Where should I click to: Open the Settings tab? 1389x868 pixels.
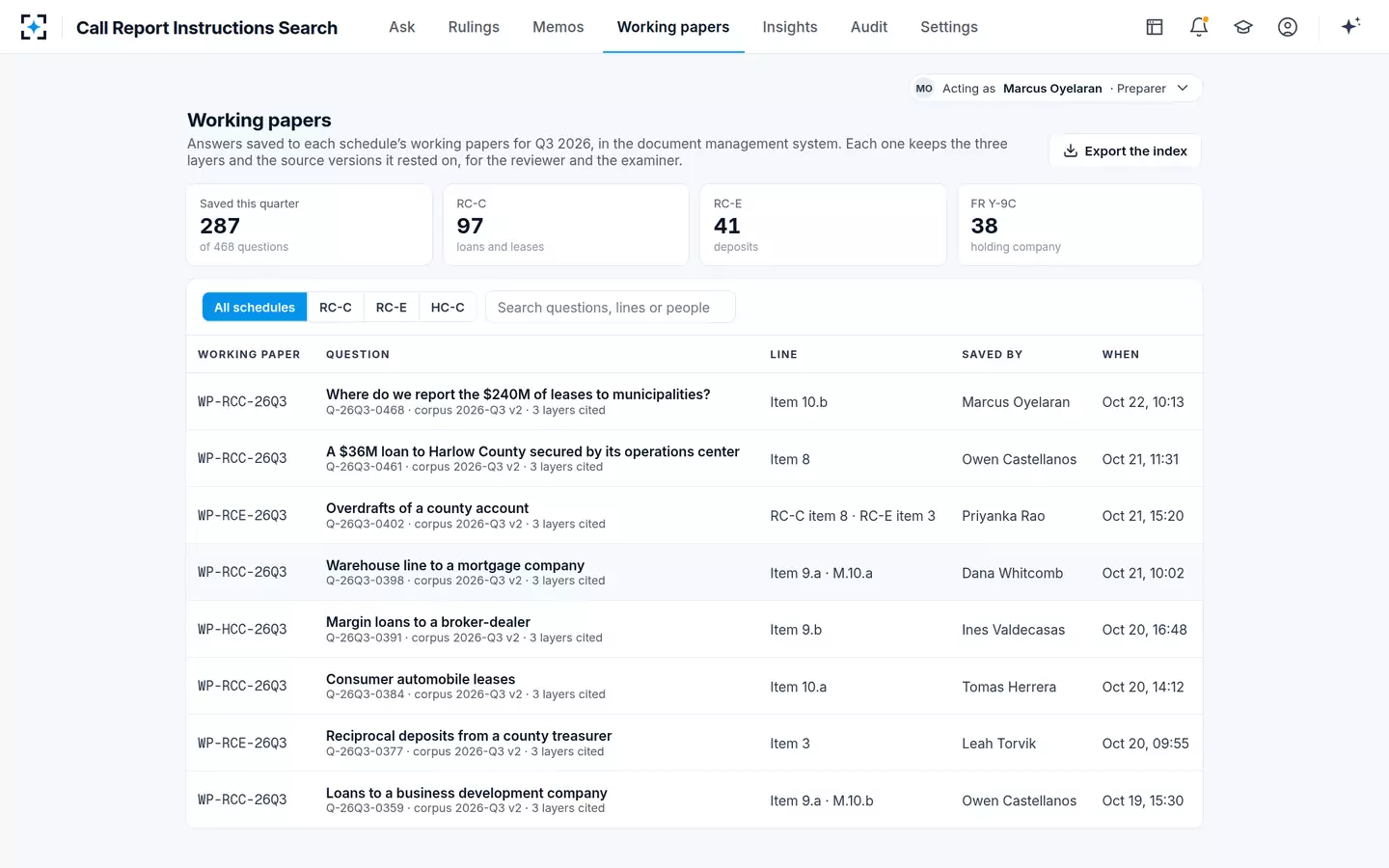click(949, 27)
